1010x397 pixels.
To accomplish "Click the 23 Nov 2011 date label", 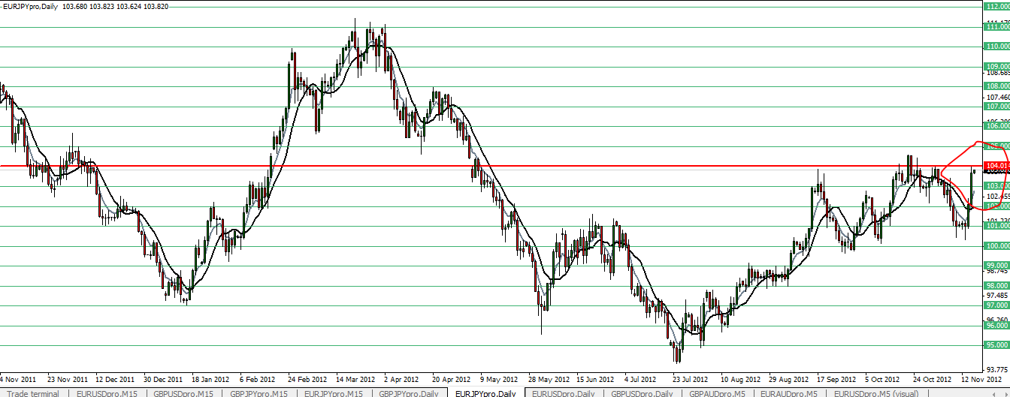I will tap(68, 379).
